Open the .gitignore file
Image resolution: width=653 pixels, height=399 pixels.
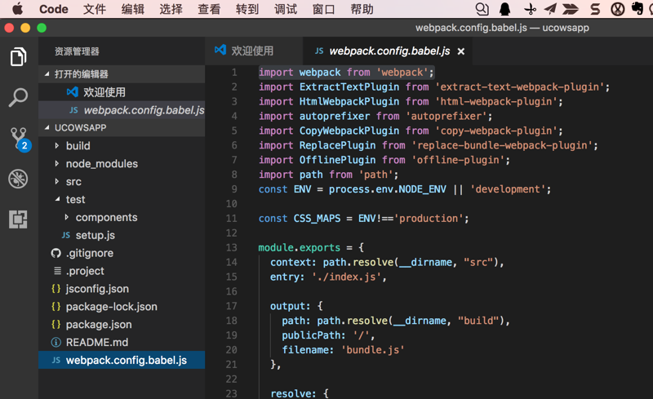pyautogui.click(x=122, y=253)
